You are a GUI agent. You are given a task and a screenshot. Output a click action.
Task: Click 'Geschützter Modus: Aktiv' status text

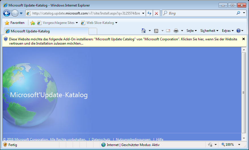click(140, 145)
